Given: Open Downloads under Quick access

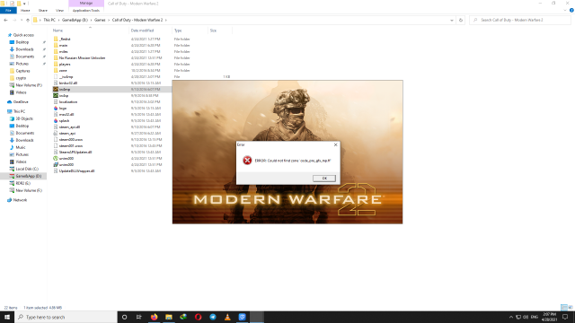Looking at the screenshot, I should coord(24,49).
